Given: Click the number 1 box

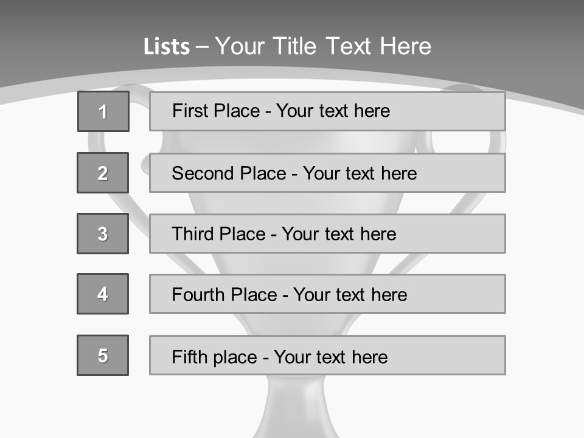Looking at the screenshot, I should tap(103, 111).
